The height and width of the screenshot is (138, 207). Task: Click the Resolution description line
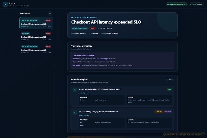click(x=103, y=65)
